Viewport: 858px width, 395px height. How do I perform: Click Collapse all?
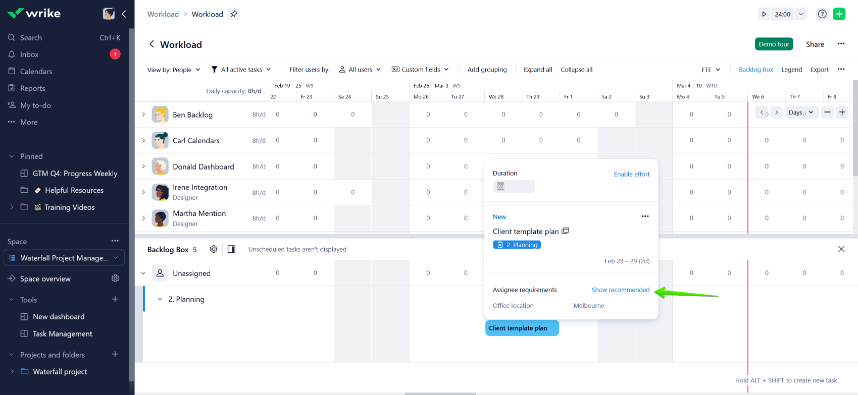pos(576,70)
